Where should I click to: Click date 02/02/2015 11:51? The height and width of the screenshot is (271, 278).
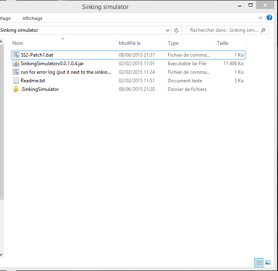[x=137, y=81]
